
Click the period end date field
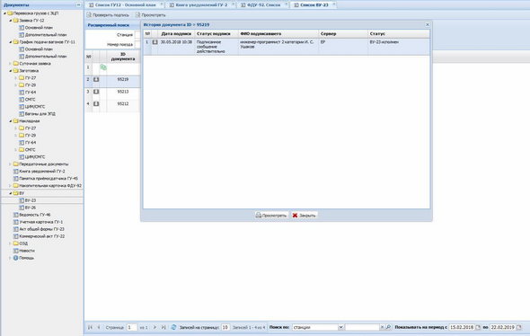tap(503, 327)
